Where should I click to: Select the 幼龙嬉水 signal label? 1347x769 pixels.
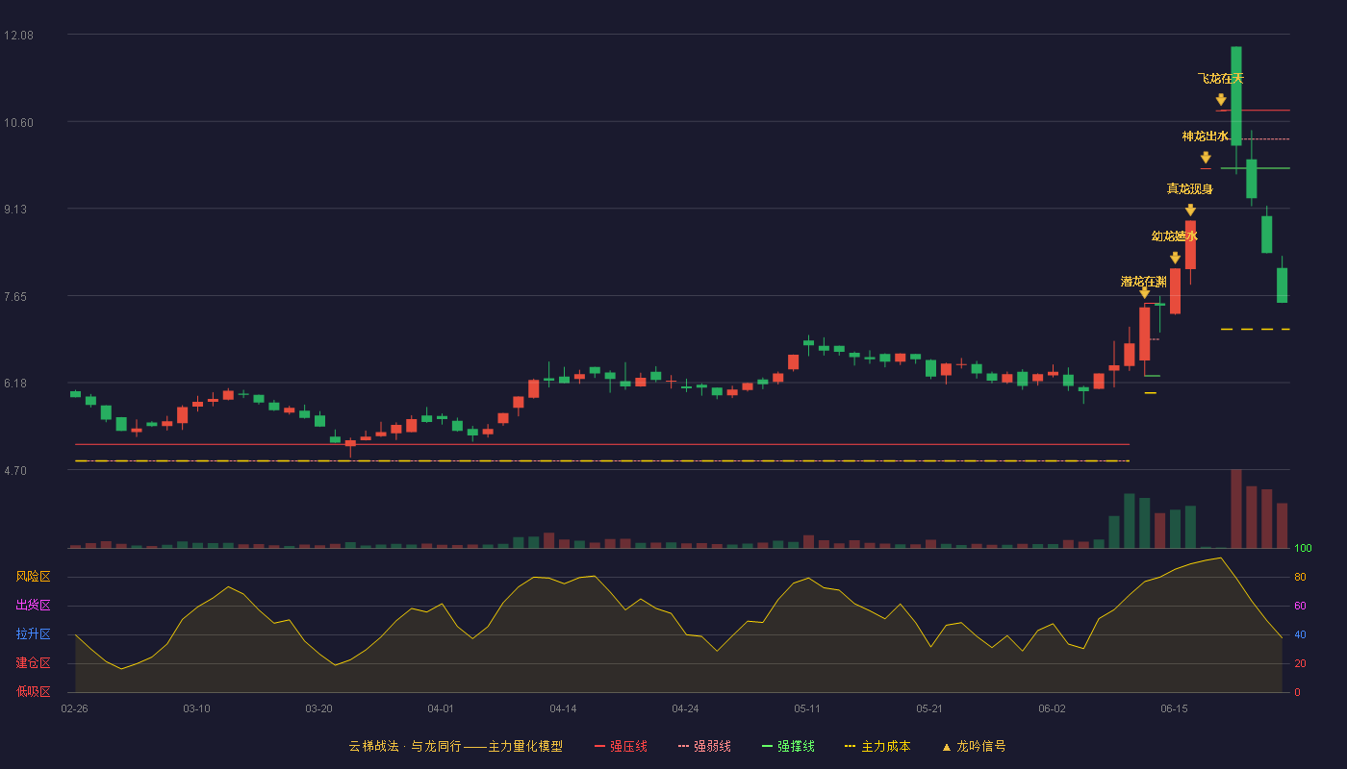1175,236
